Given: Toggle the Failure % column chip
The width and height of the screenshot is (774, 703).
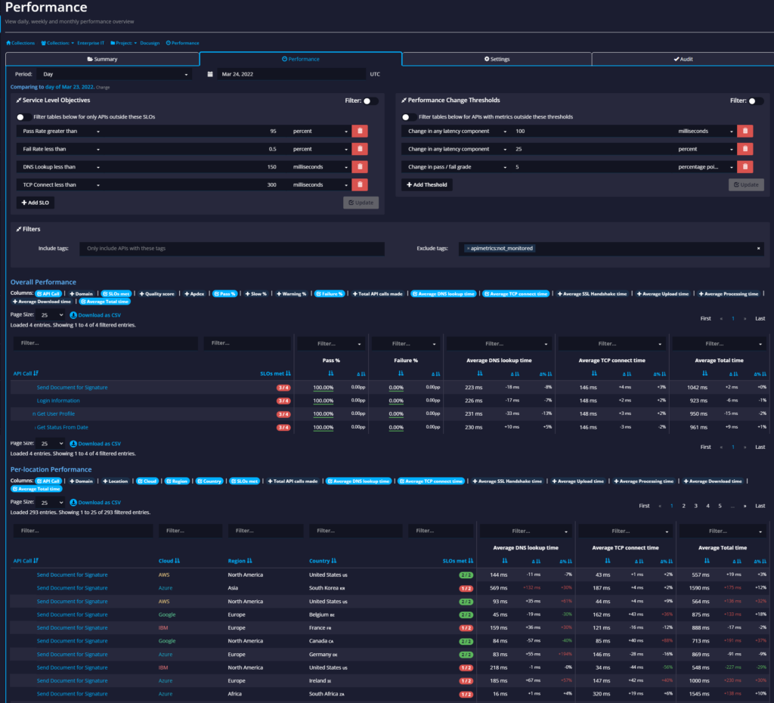Looking at the screenshot, I should [330, 294].
